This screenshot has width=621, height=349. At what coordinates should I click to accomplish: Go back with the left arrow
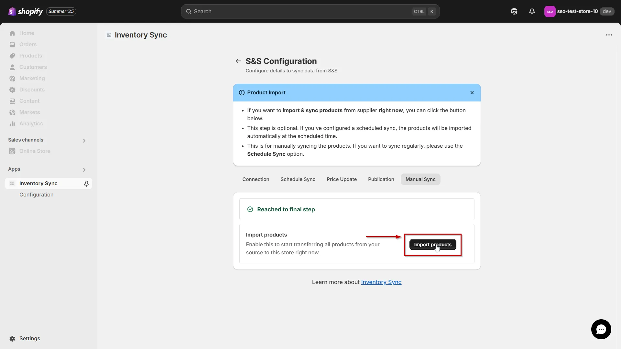coord(238,61)
